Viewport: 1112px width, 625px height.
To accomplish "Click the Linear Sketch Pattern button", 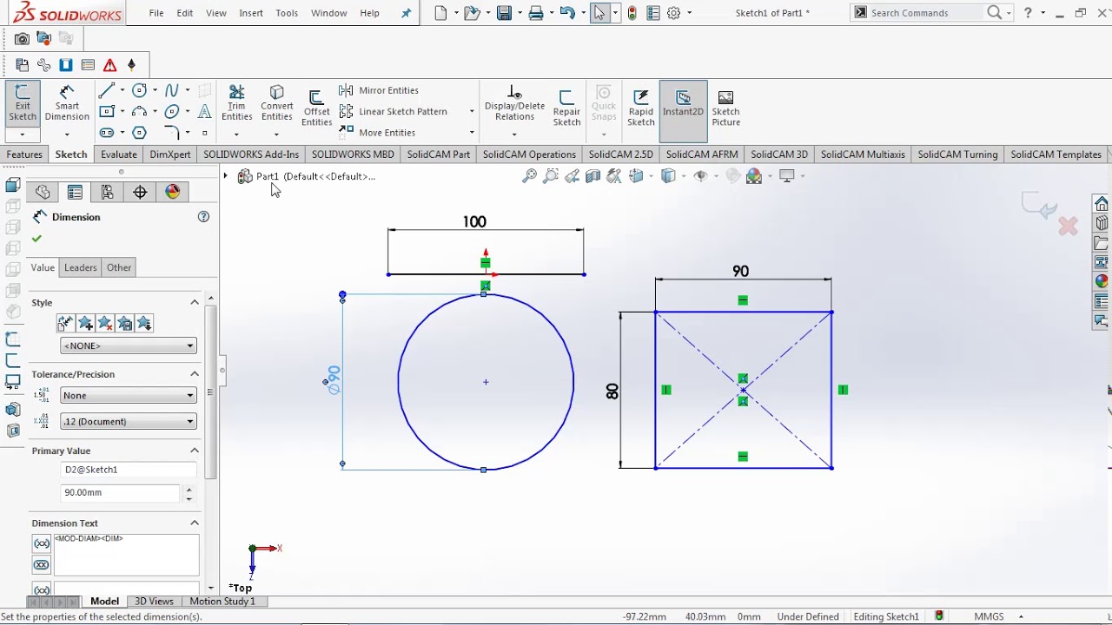I will click(x=393, y=111).
